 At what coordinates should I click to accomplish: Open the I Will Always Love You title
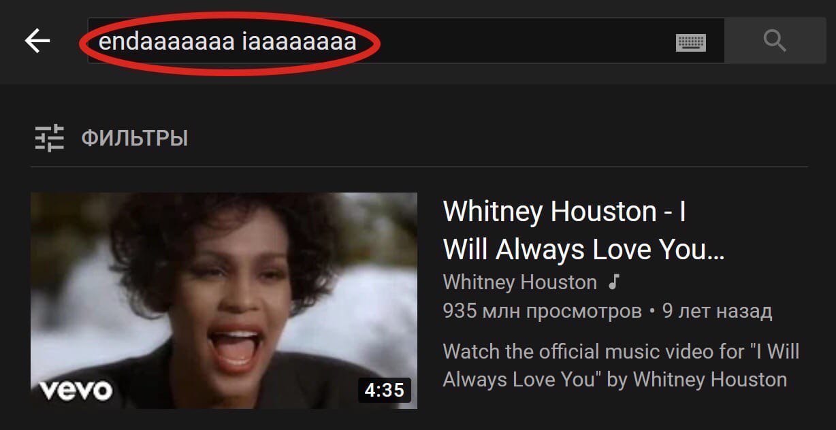coord(583,231)
